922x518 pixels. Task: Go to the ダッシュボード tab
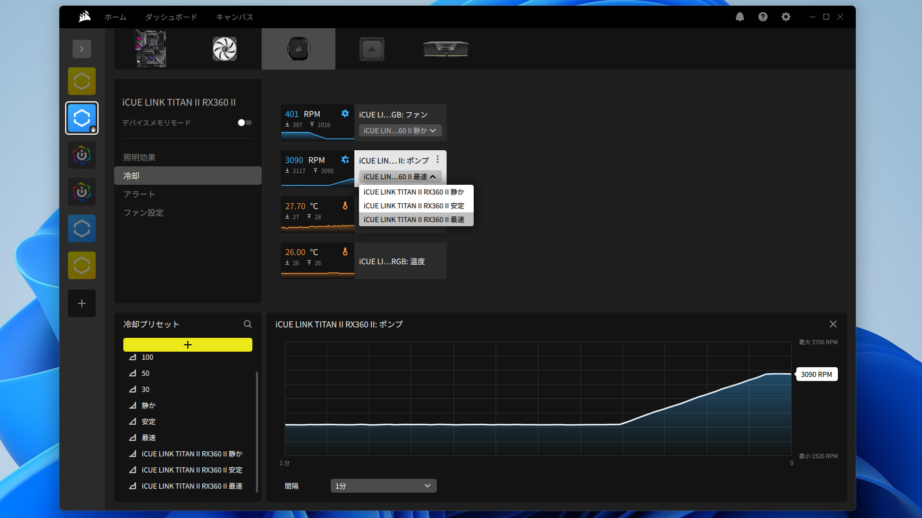(x=171, y=17)
